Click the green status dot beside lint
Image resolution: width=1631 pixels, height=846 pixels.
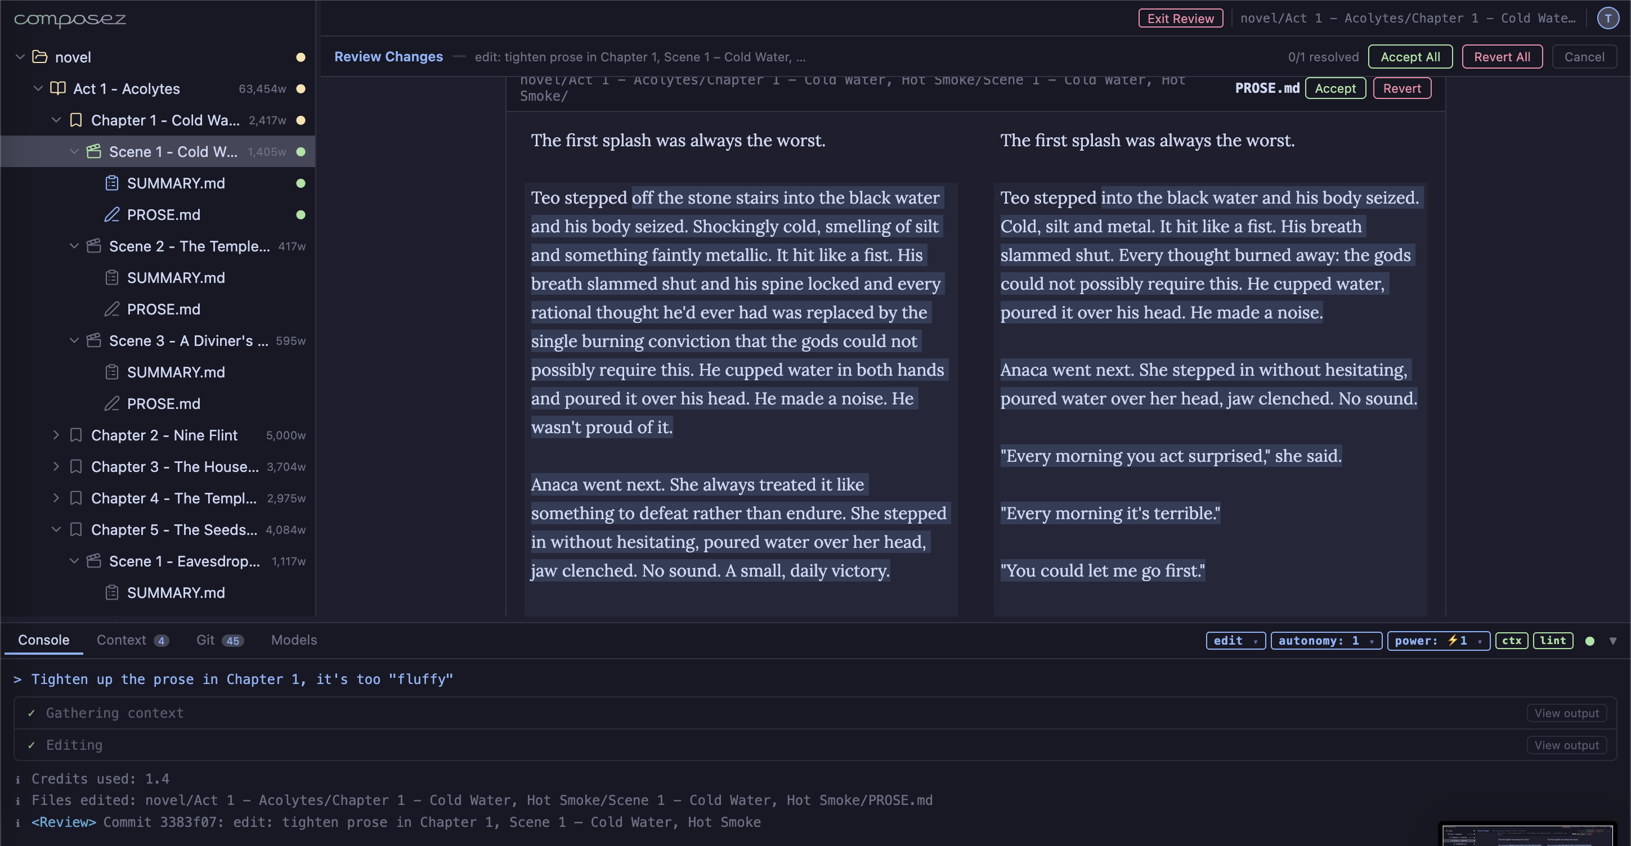click(x=1589, y=641)
